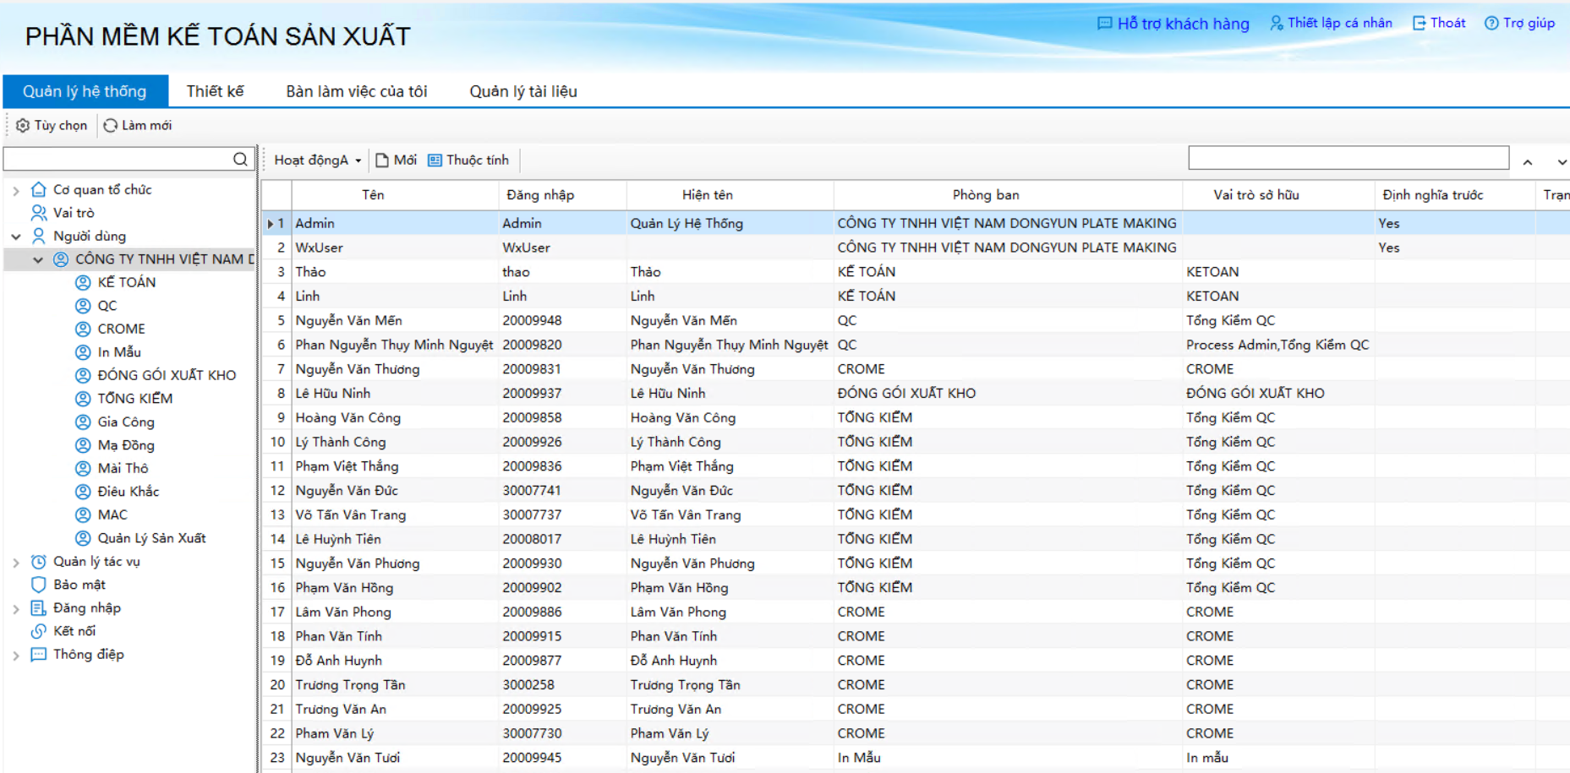Select Bảo mật in the sidebar
This screenshot has height=773, width=1570.
coord(79,585)
